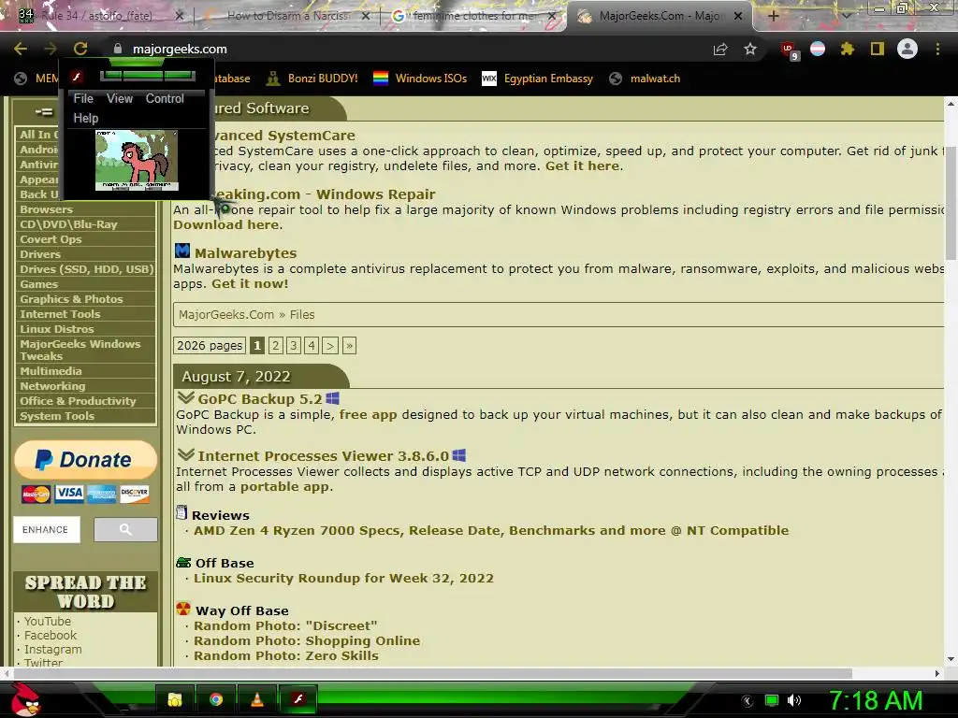Open the Malwarebytes logo icon
Viewport: 958px width, 718px height.
pyautogui.click(x=182, y=251)
